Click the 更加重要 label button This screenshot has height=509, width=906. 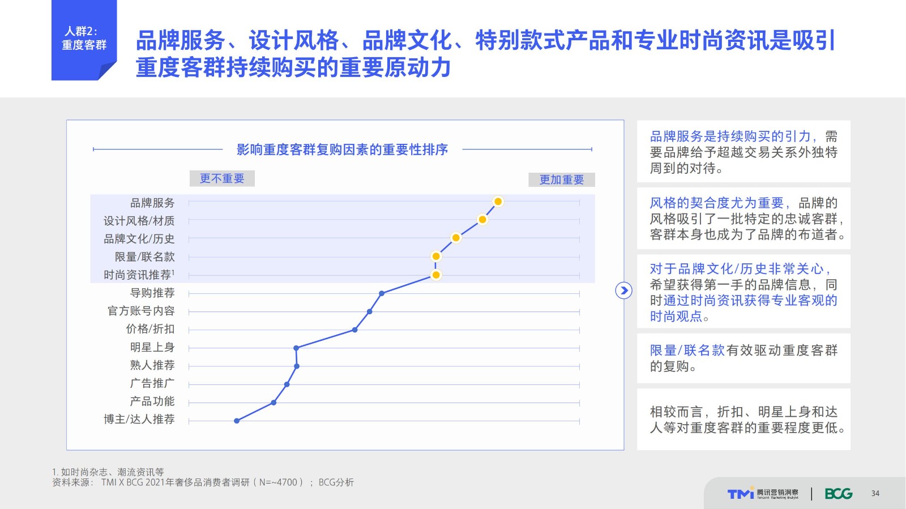[x=561, y=179]
